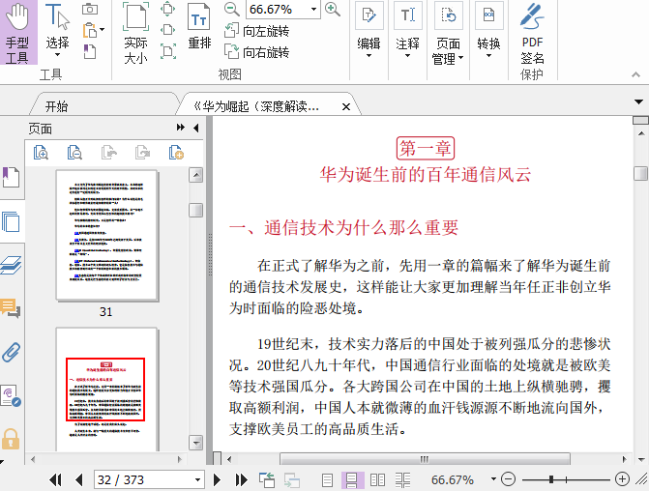Open the Comment (注释) dropdown

(407, 32)
